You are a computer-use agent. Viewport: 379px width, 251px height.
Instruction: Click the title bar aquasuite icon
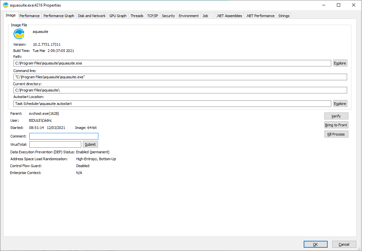click(6, 5)
